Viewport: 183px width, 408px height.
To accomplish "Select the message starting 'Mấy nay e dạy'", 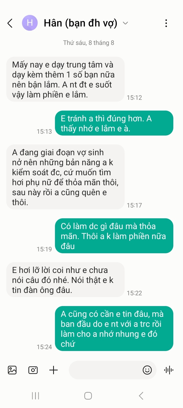I will coord(65,79).
